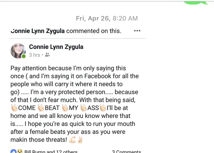Open 'Bill Rump and 12 others' reactions list
The width and height of the screenshot is (214, 153).
click(51, 152)
